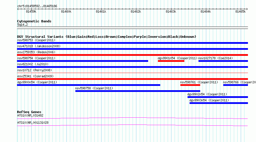Open the thin red nsv10712 (Perry2008) line
This screenshot has width=256, height=142.
[x=132, y=73]
